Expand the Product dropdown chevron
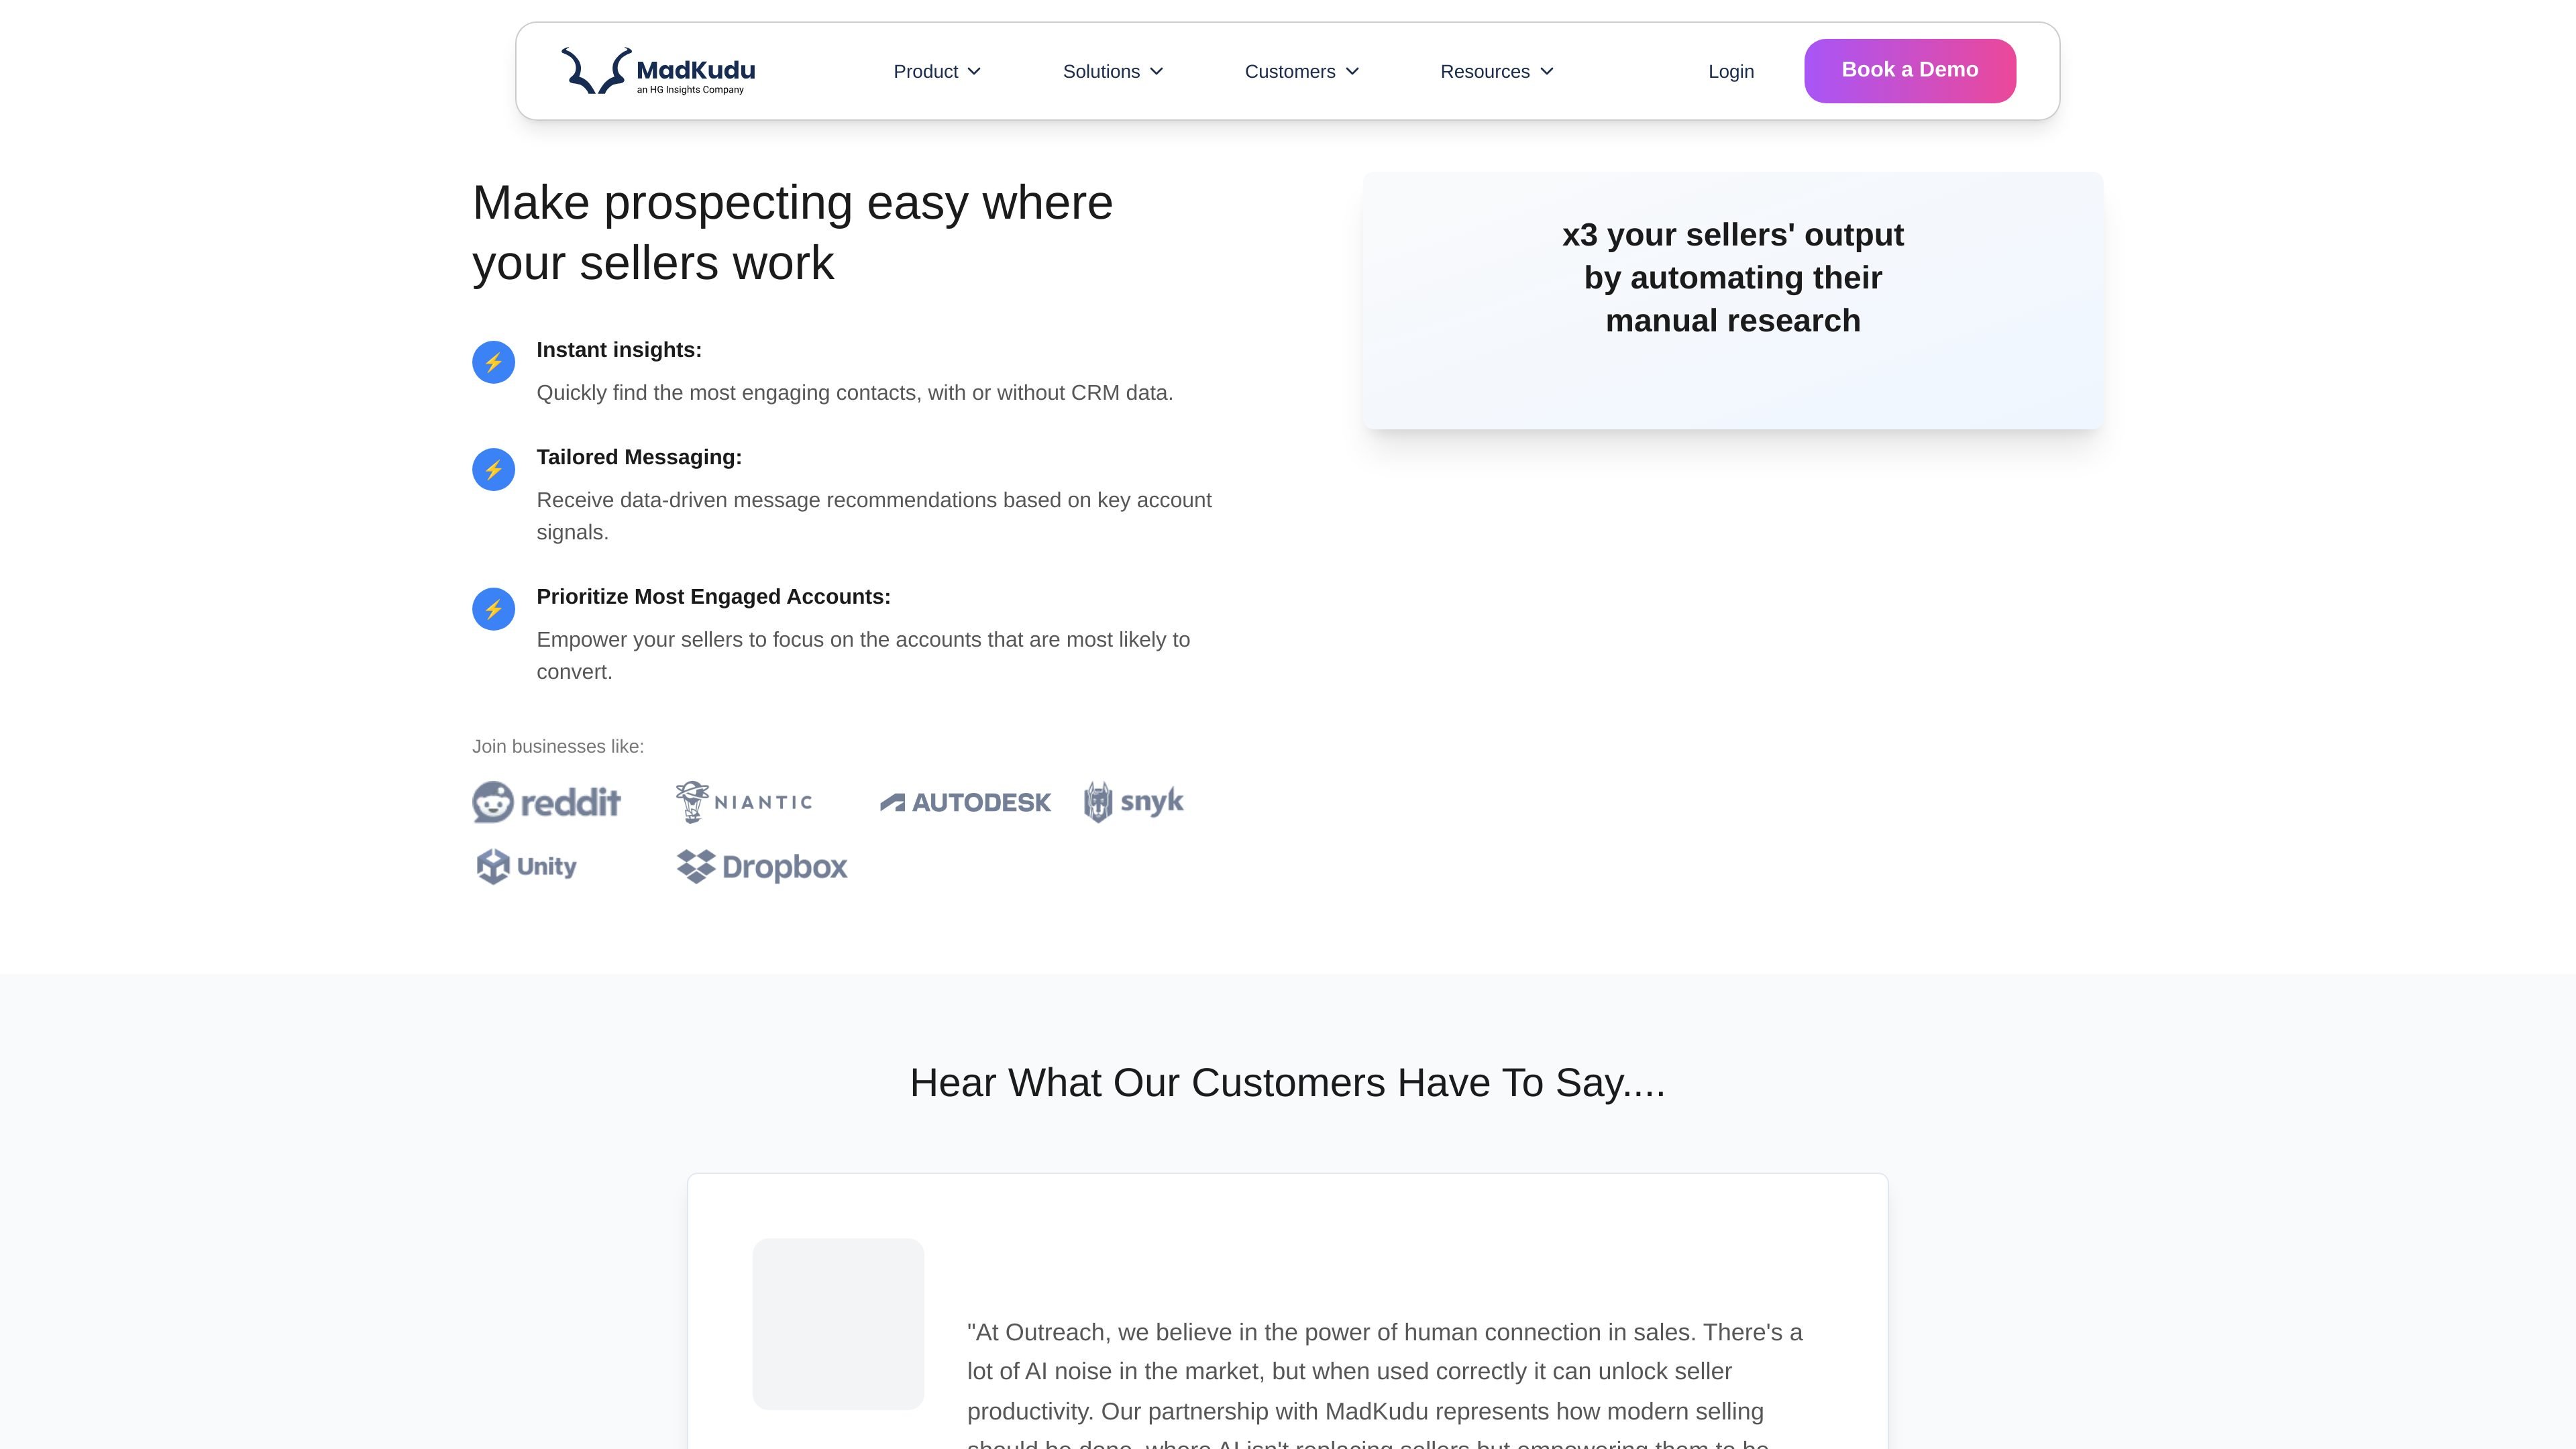Image resolution: width=2576 pixels, height=1449 pixels. tap(975, 71)
